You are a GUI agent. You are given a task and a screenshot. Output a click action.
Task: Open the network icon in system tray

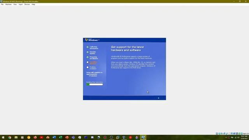point(235,137)
